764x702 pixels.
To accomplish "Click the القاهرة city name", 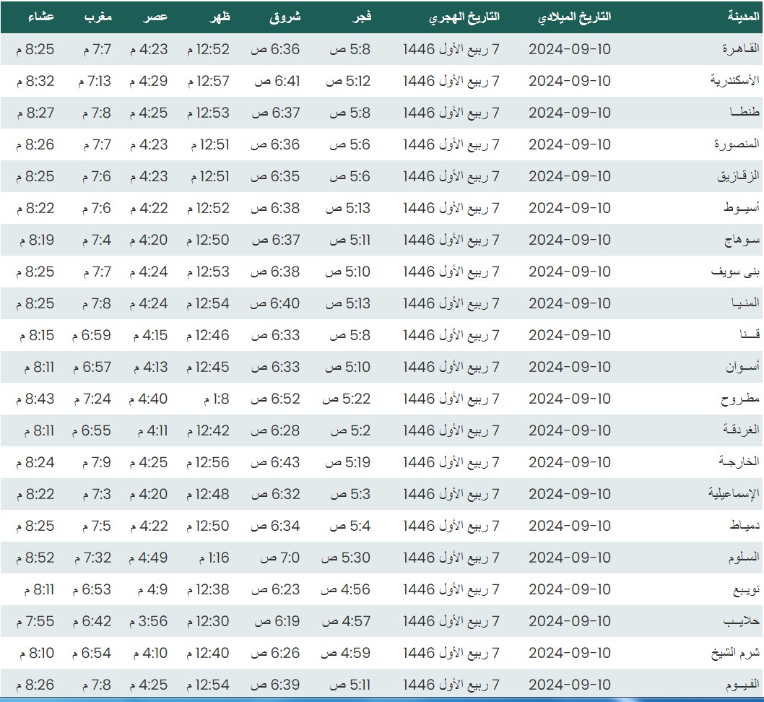I will tap(741, 49).
